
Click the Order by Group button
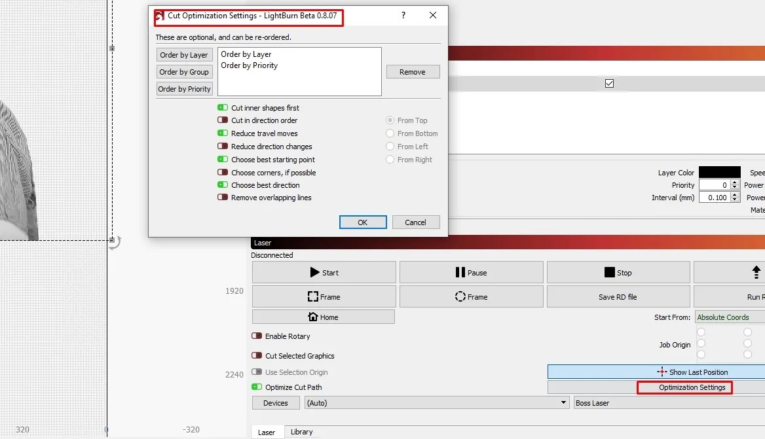tap(184, 71)
